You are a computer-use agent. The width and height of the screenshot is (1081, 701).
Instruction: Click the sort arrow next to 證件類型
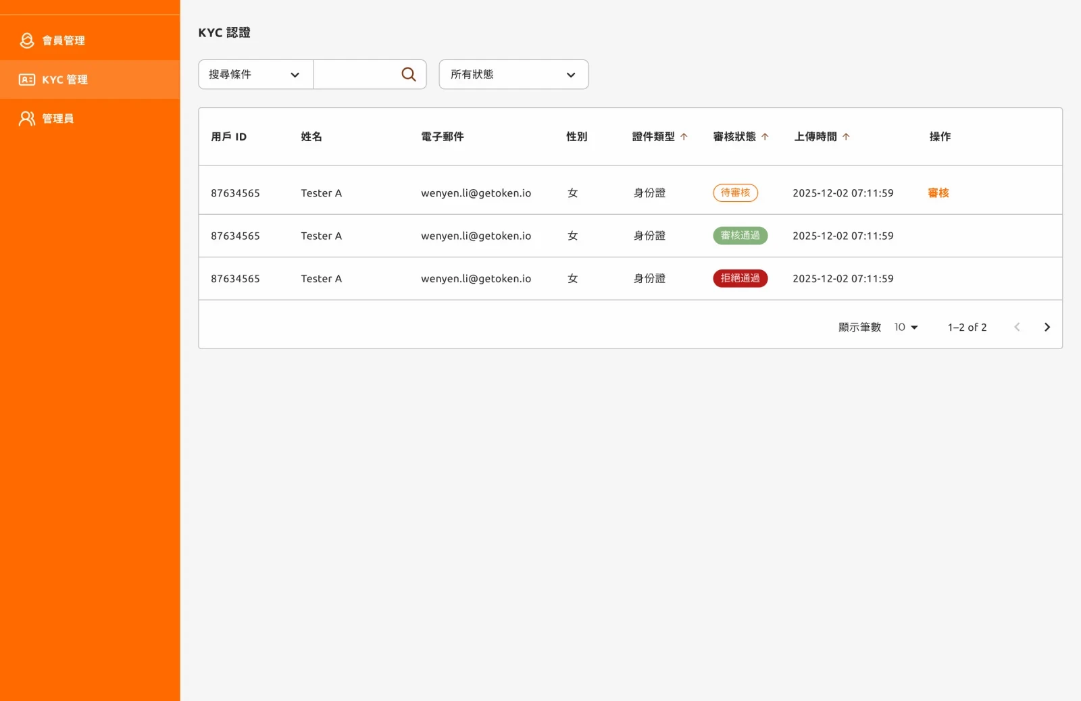point(684,136)
